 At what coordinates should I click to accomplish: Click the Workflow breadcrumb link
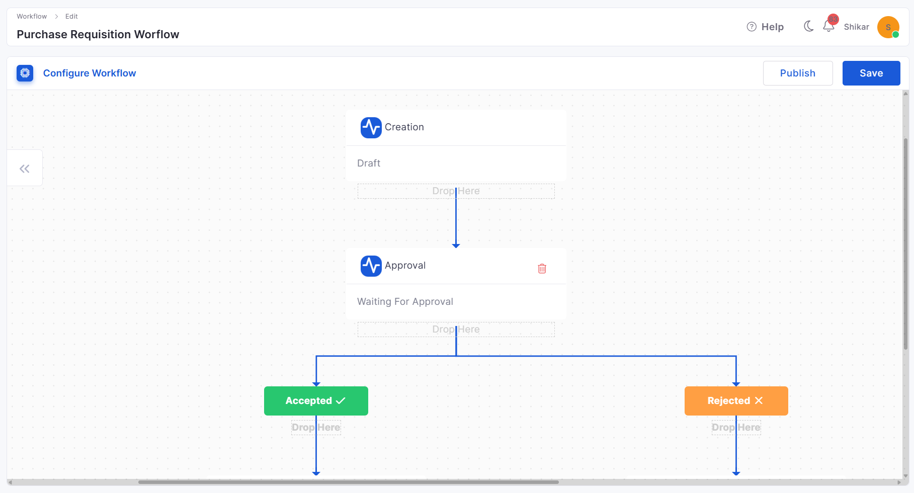click(32, 16)
